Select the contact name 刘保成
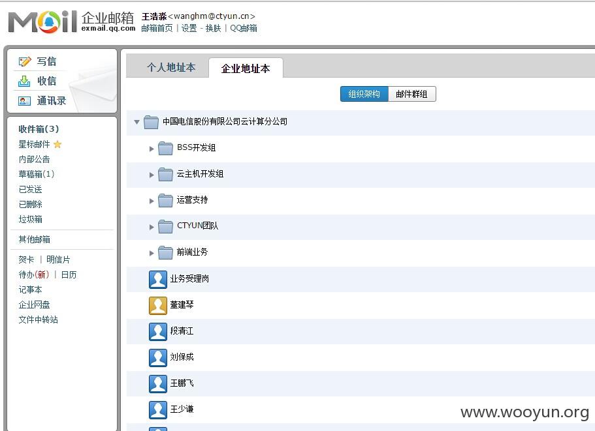This screenshot has height=431, width=595. pyautogui.click(x=182, y=357)
